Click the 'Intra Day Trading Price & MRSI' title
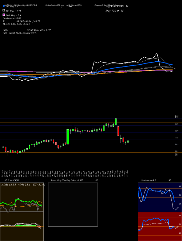The width and height of the screenshot is (182, 241). point(74,180)
